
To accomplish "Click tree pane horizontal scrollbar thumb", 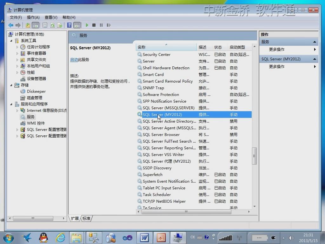I will tap(33, 218).
